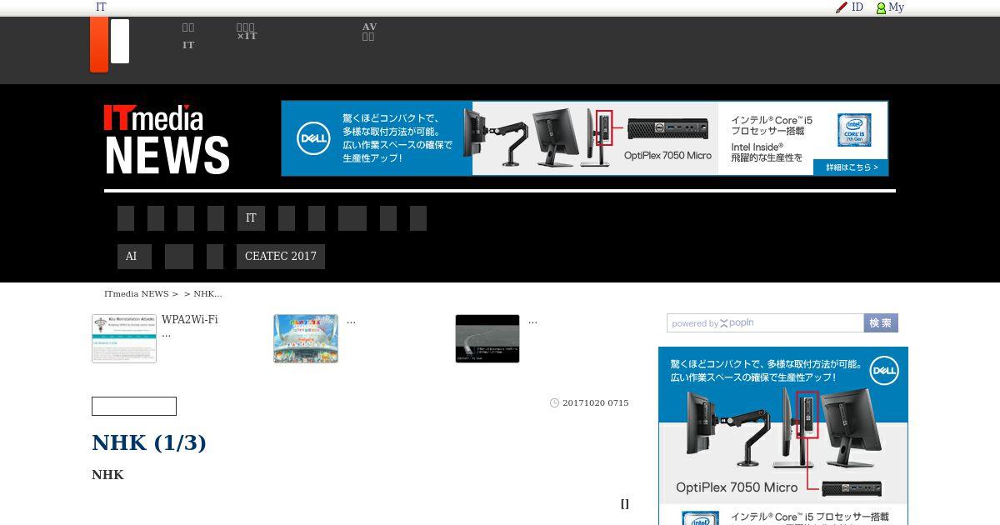Open the ITmedia NEWS logo
The height and width of the screenshot is (525, 1000).
tap(167, 139)
